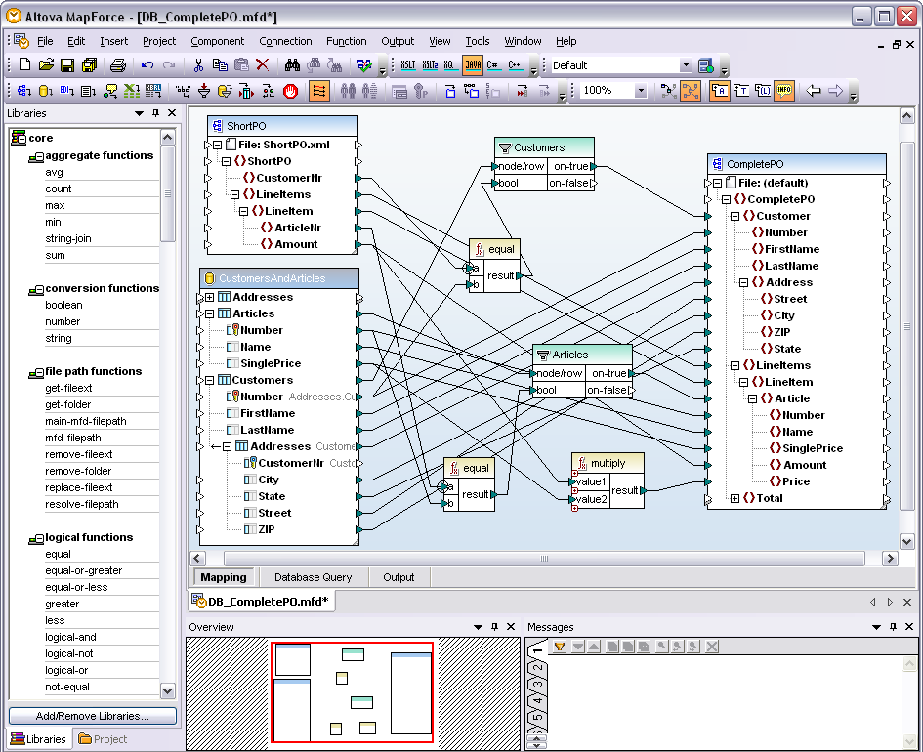Close the Libraries panel
The image size is (923, 752).
tap(172, 113)
